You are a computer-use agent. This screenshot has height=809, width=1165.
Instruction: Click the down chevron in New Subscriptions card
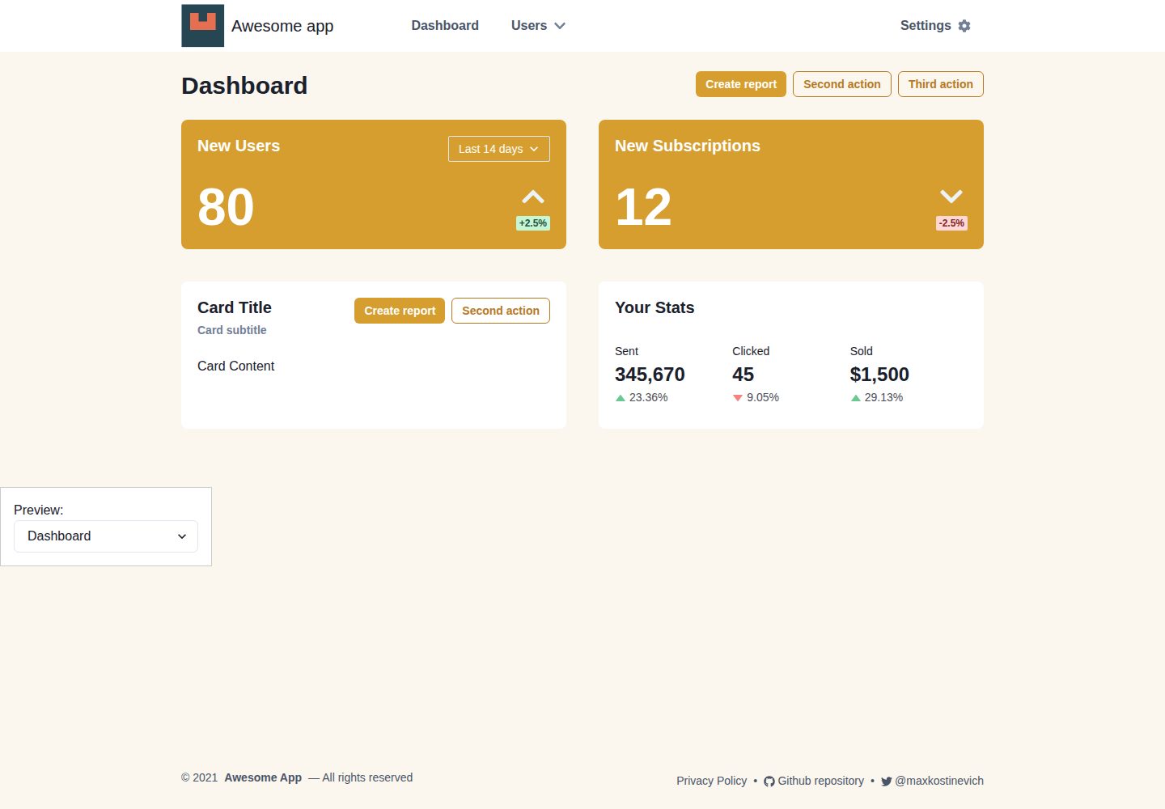click(951, 197)
